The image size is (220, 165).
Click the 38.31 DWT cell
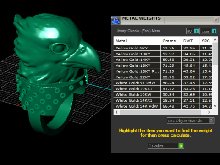191,60
